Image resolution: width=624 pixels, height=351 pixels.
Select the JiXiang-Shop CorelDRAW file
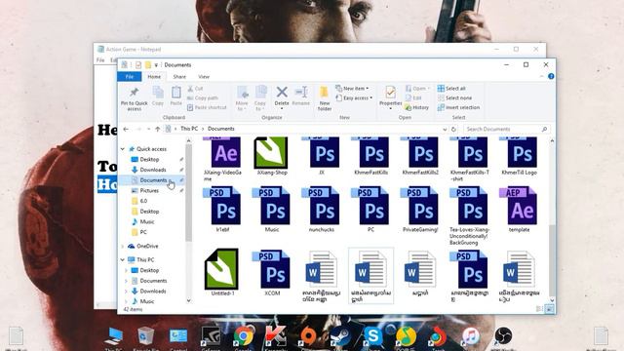point(272,156)
